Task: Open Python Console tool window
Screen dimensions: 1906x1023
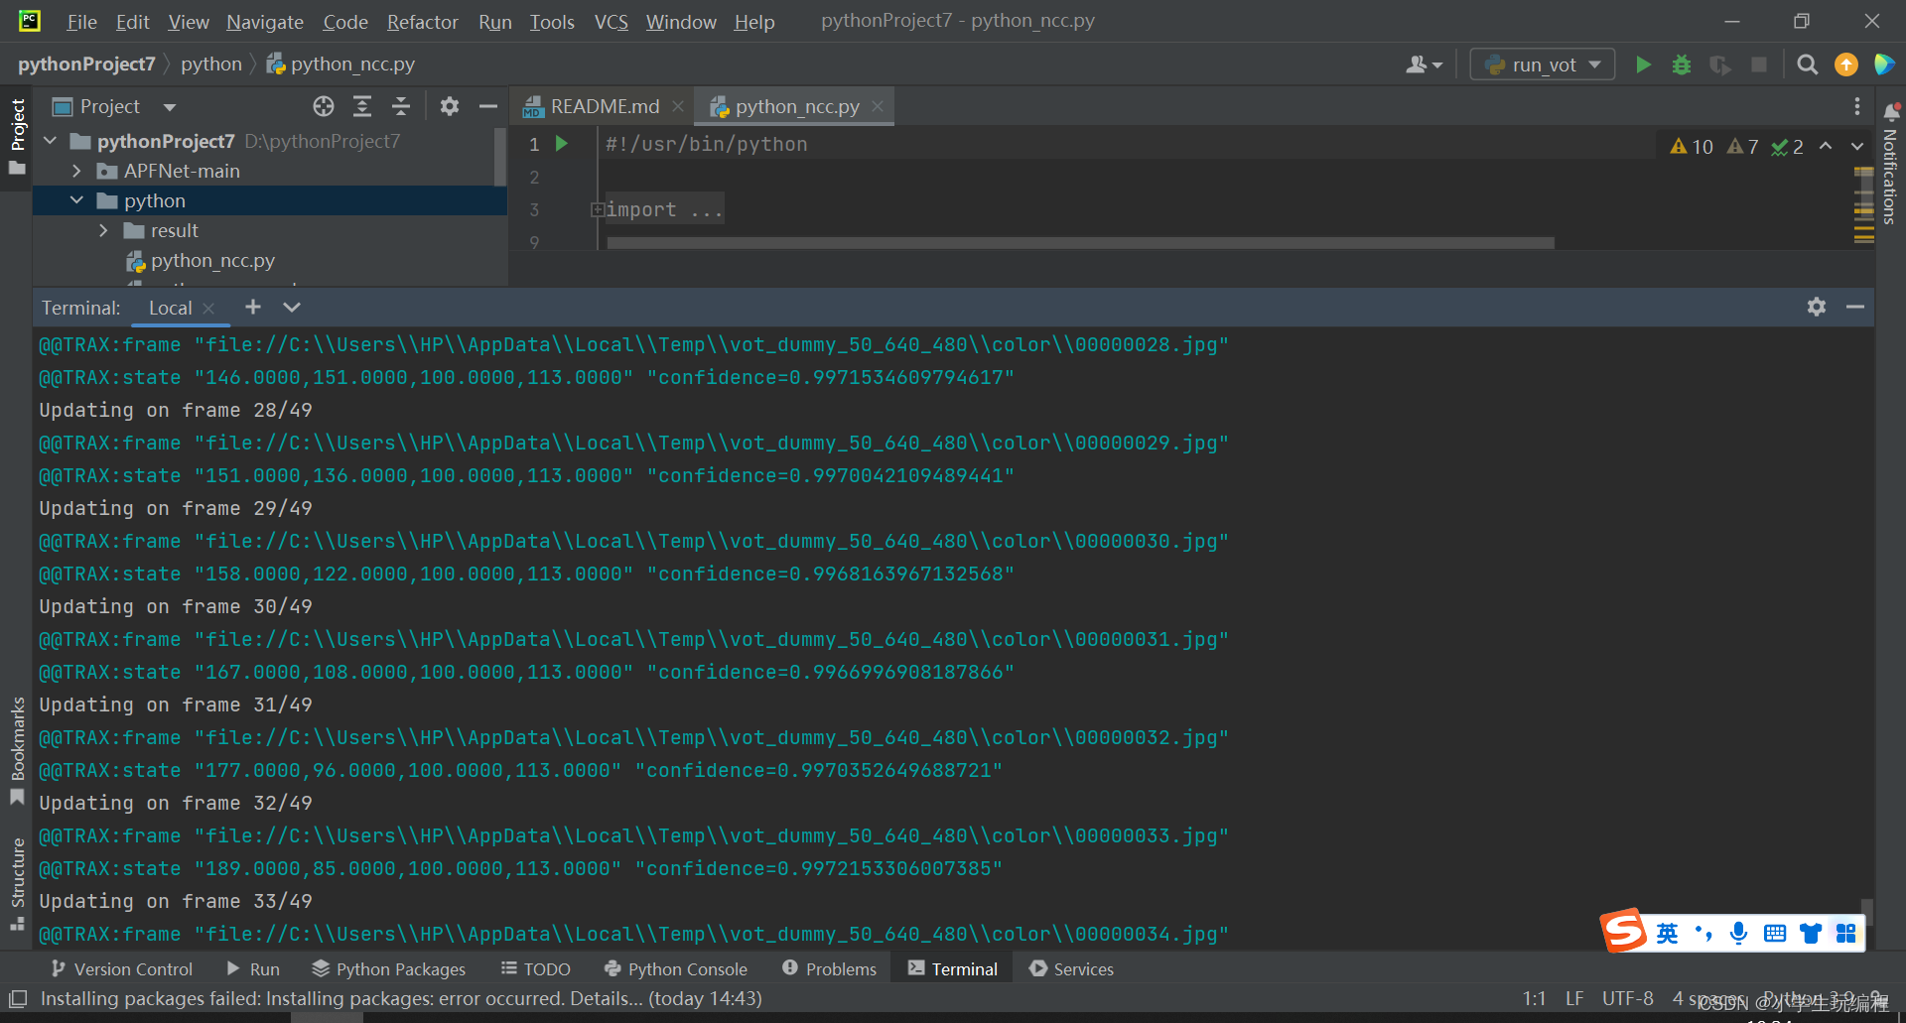Action: tap(675, 968)
